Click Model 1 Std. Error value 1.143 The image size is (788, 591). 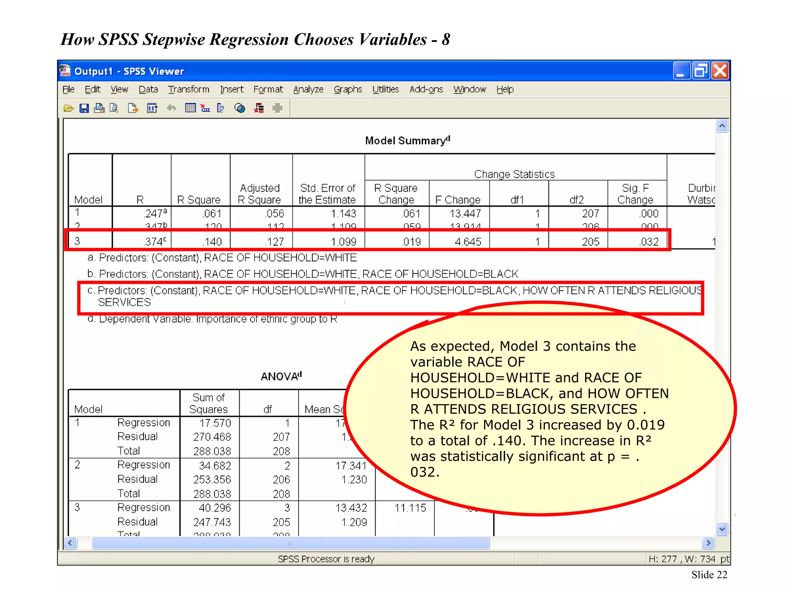(344, 214)
